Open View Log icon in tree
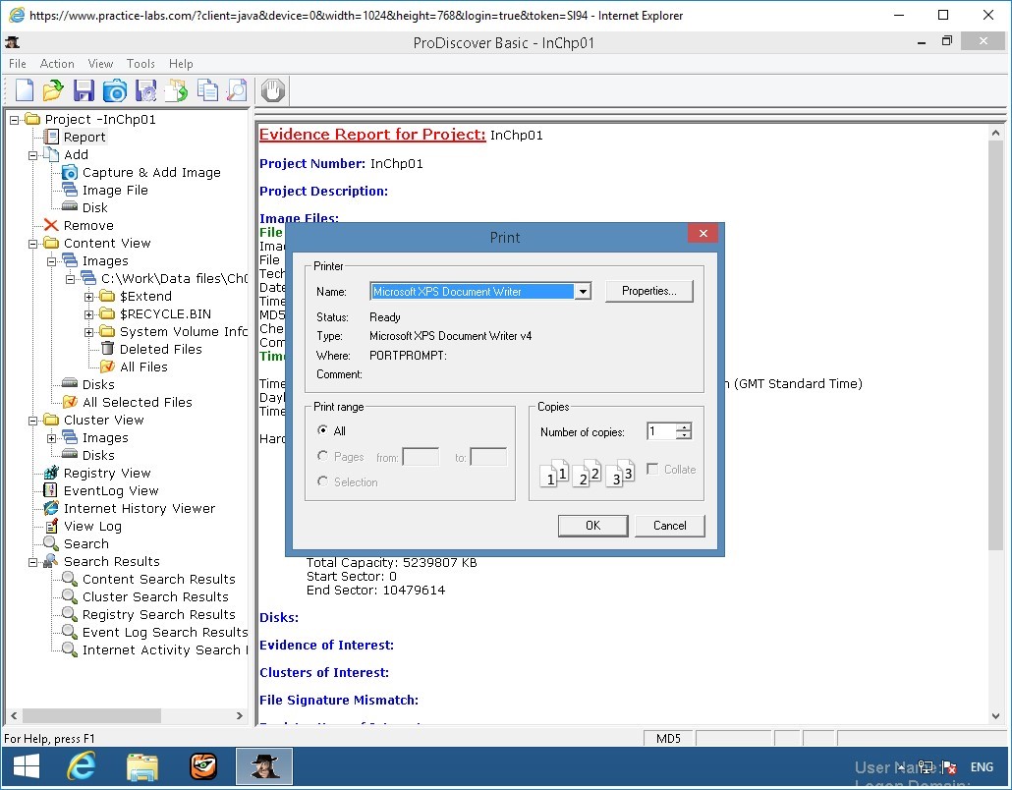This screenshot has height=790, width=1012. point(51,526)
